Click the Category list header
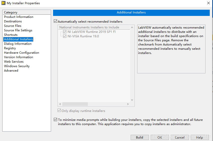This screenshot has height=141, width=213. (27, 12)
